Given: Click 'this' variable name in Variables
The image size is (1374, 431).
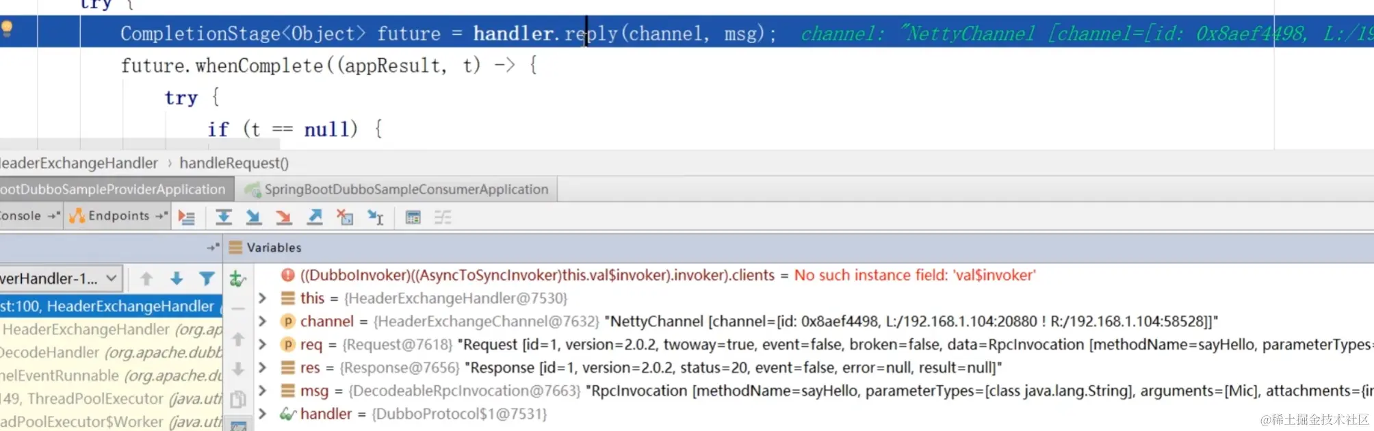Looking at the screenshot, I should [312, 298].
